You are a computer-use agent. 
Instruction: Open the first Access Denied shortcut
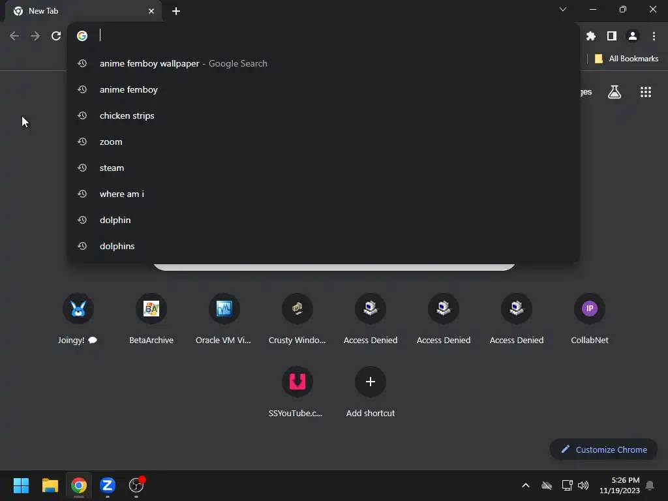371,320
